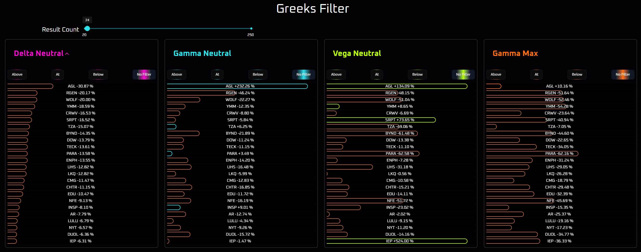
Task: Select Above filter under Delta Neutral
Action: tap(17, 74)
